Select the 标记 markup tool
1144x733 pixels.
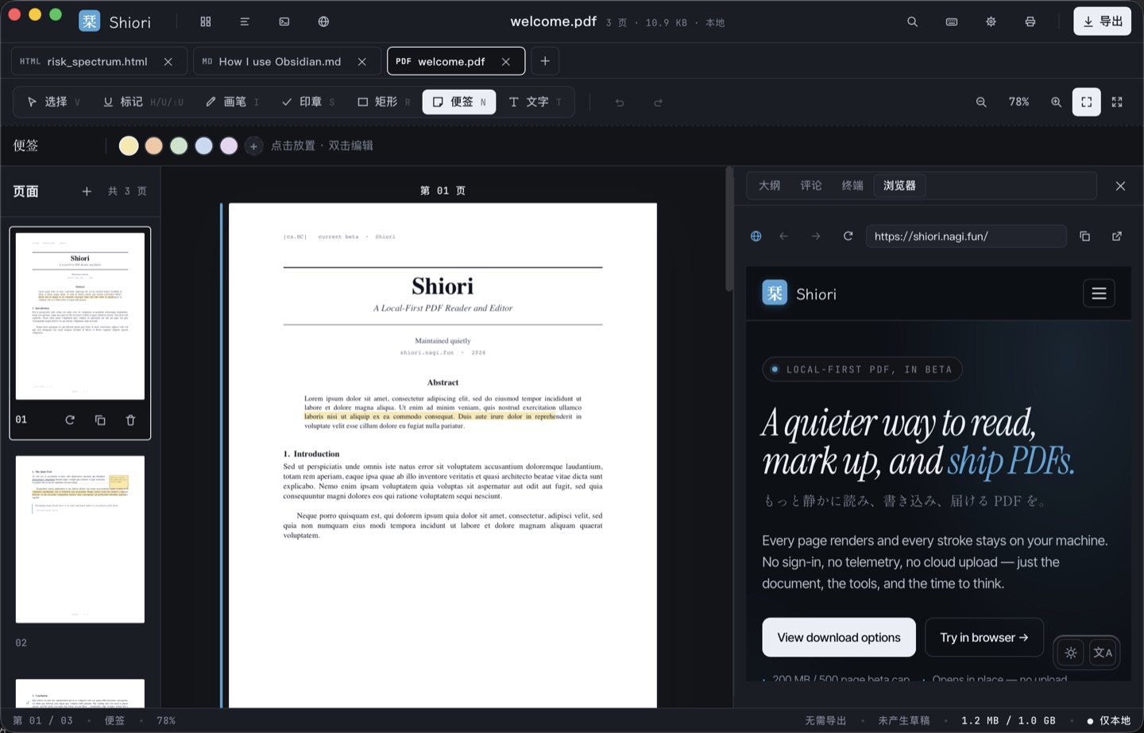click(x=143, y=102)
